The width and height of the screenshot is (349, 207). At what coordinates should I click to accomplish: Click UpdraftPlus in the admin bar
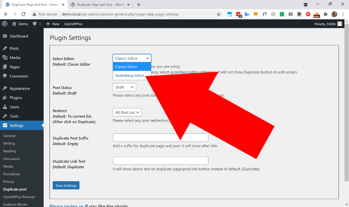pos(73,24)
